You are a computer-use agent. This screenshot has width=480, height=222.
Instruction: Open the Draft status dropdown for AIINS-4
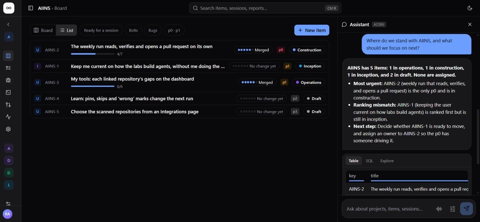(314, 99)
